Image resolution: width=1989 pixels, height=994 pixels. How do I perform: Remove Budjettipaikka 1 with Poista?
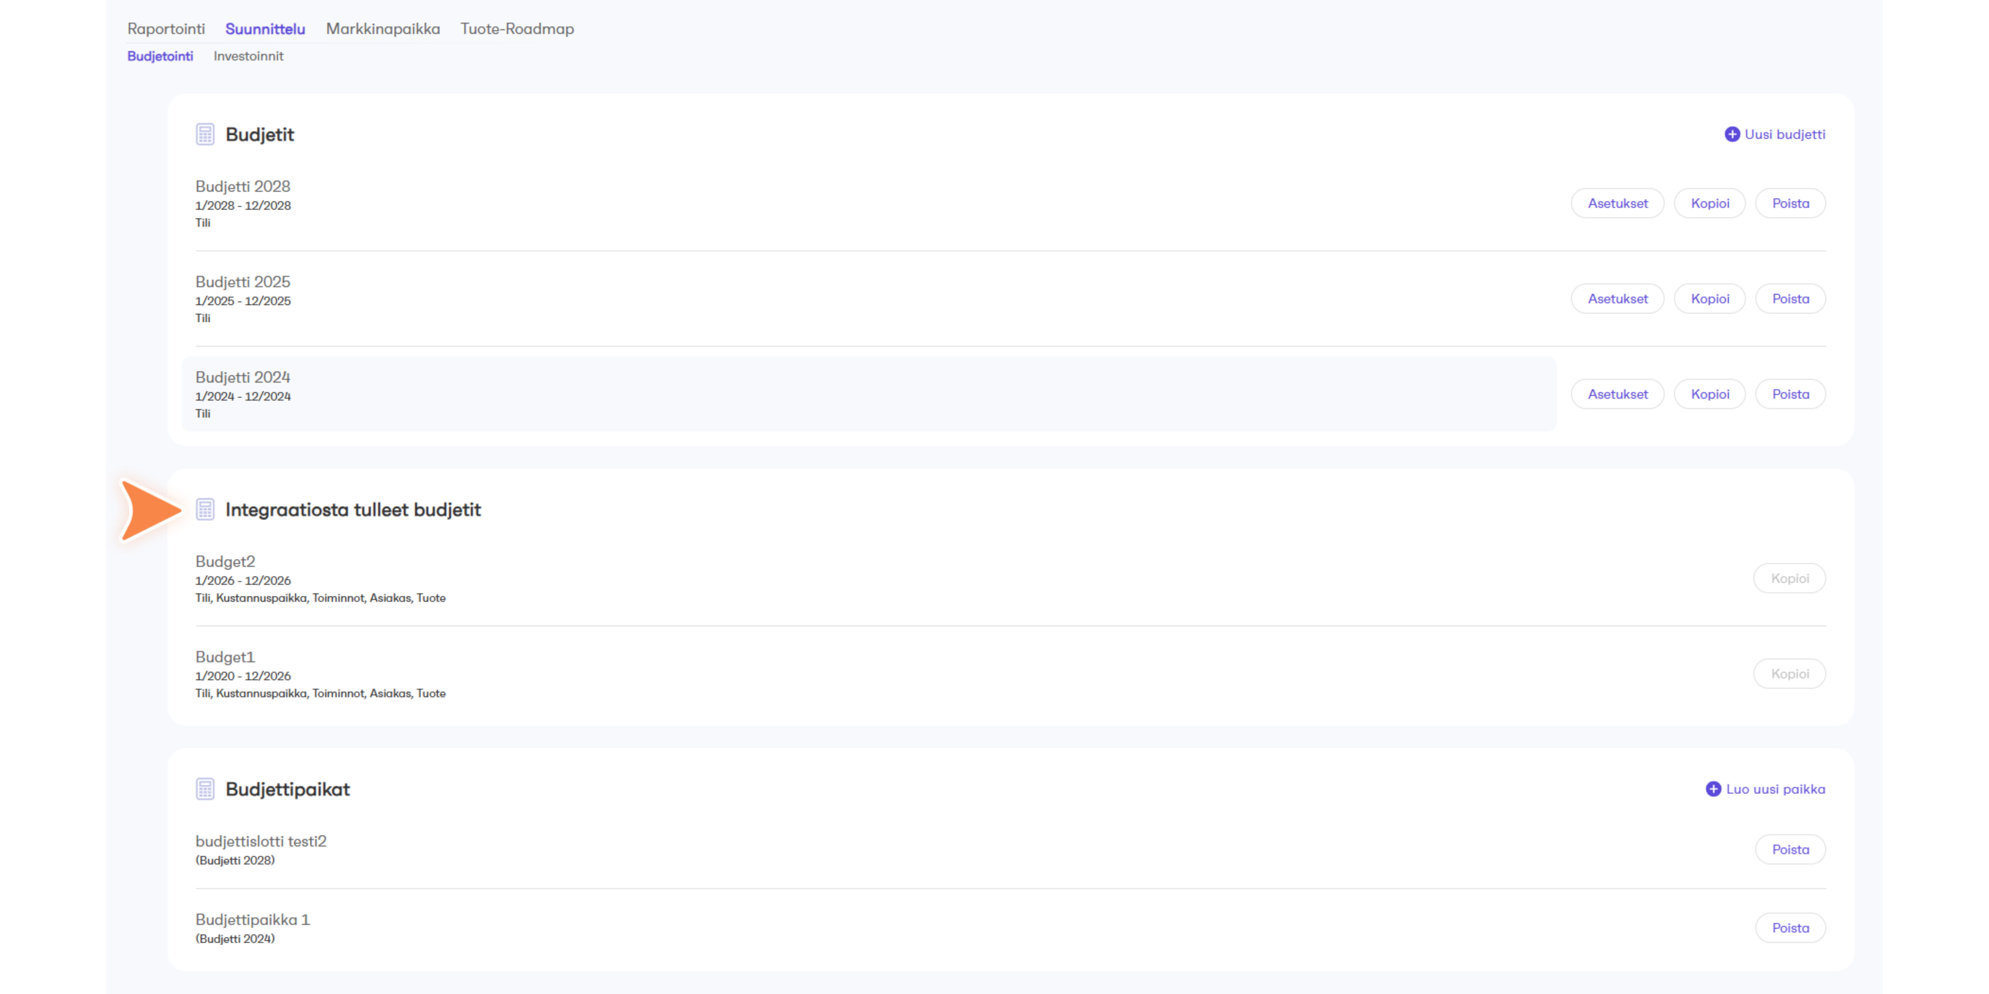tap(1790, 928)
